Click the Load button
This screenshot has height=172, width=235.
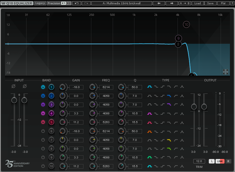pyautogui.click(x=198, y=3)
